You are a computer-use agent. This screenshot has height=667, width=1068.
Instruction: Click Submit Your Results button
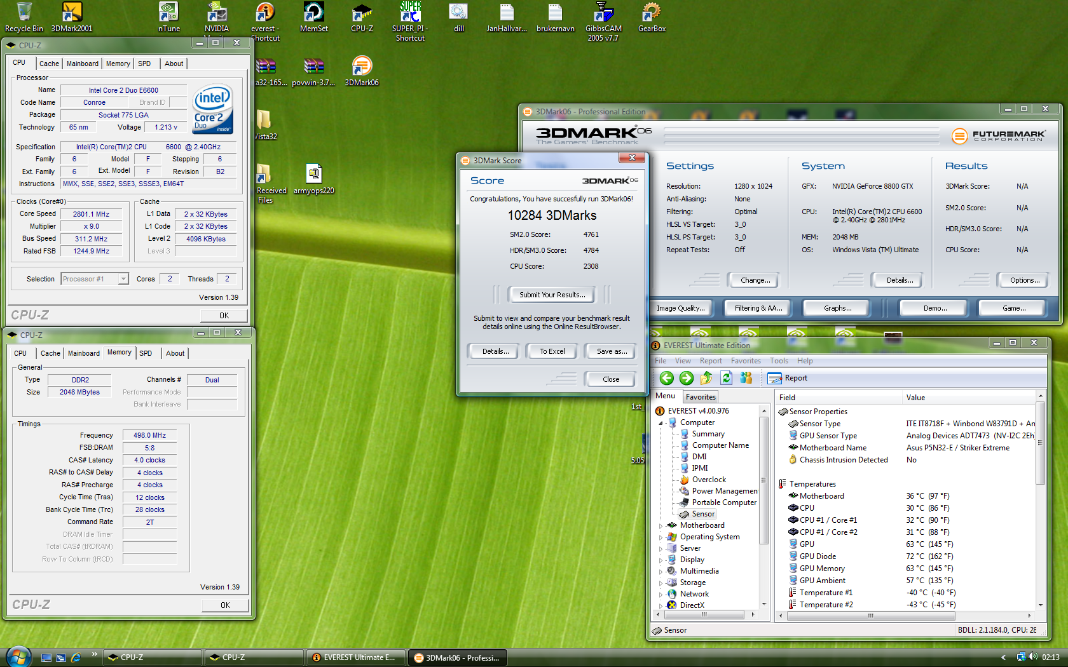coord(552,295)
